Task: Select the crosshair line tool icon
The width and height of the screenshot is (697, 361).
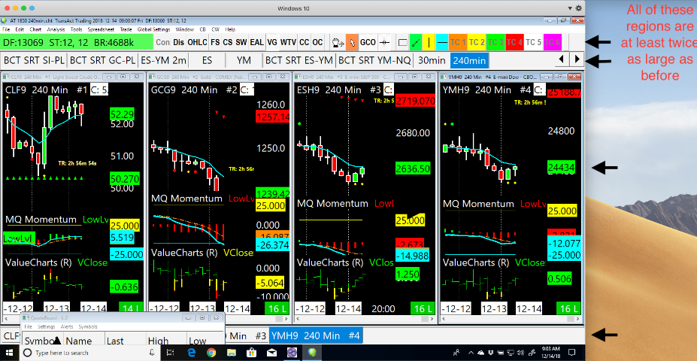Action: [x=384, y=43]
